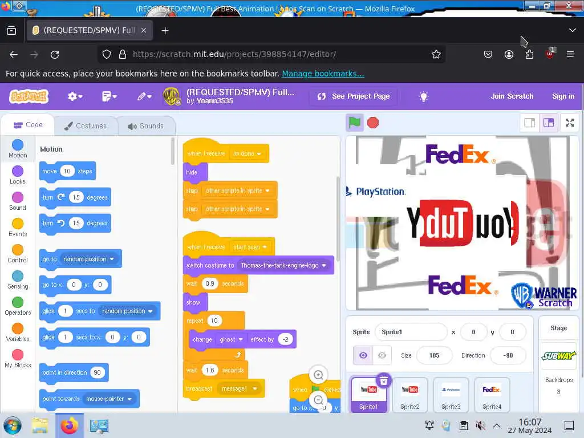Select the Sensing block category
This screenshot has height=438, width=584.
(18, 279)
